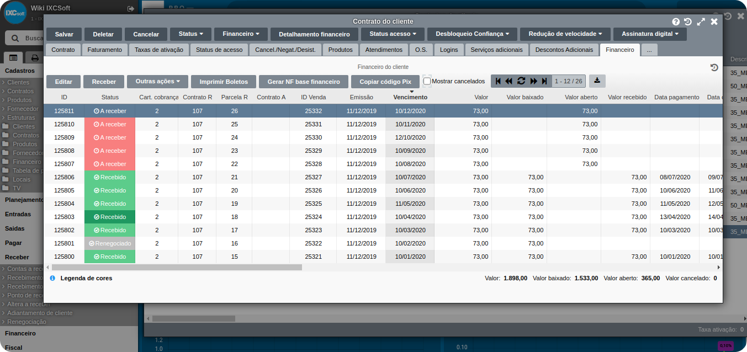Image resolution: width=747 pixels, height=352 pixels.
Task: Select the list view icon tab in sidebar
Action: pyautogui.click(x=14, y=58)
